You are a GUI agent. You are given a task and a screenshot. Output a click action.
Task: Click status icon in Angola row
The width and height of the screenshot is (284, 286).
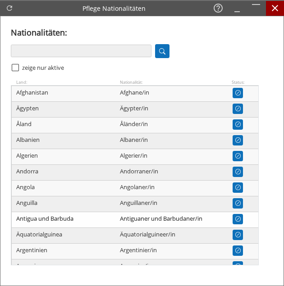pos(238,187)
